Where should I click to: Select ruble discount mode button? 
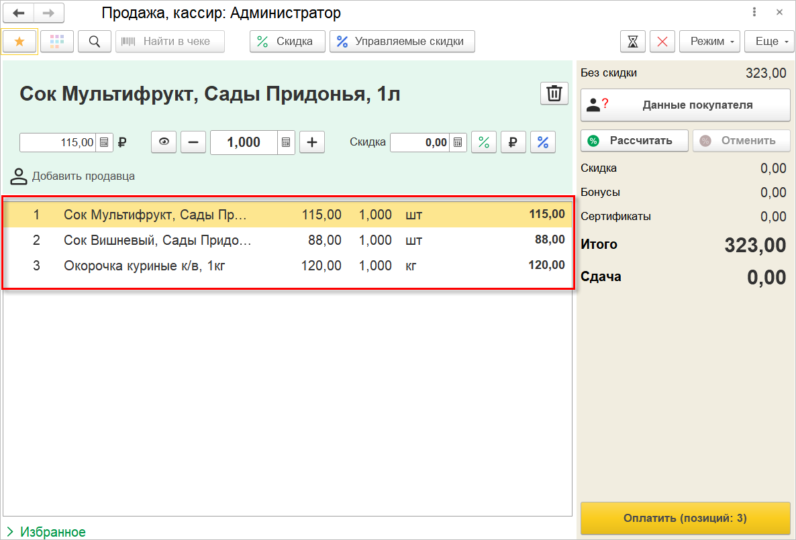point(513,142)
